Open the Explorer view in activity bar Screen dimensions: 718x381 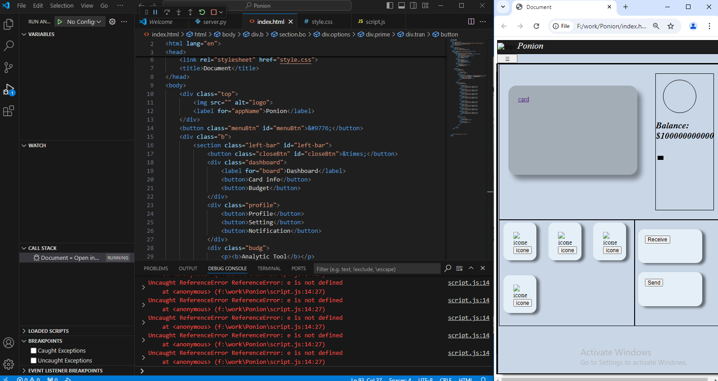(9, 24)
